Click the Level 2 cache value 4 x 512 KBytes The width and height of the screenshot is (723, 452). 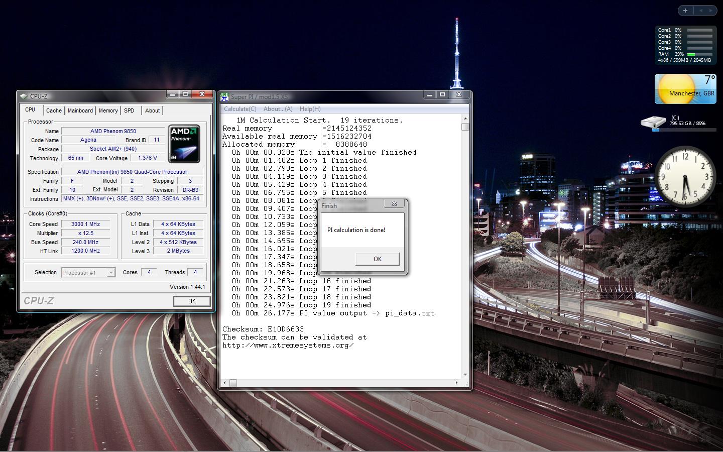point(178,242)
